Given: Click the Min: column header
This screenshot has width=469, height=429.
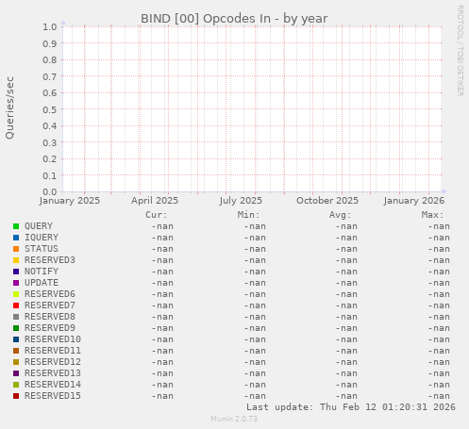Looking at the screenshot, I should pos(248,215).
